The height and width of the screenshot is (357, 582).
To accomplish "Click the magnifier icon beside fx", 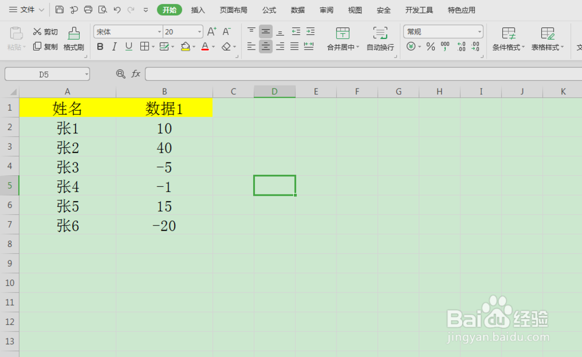I will pos(120,74).
